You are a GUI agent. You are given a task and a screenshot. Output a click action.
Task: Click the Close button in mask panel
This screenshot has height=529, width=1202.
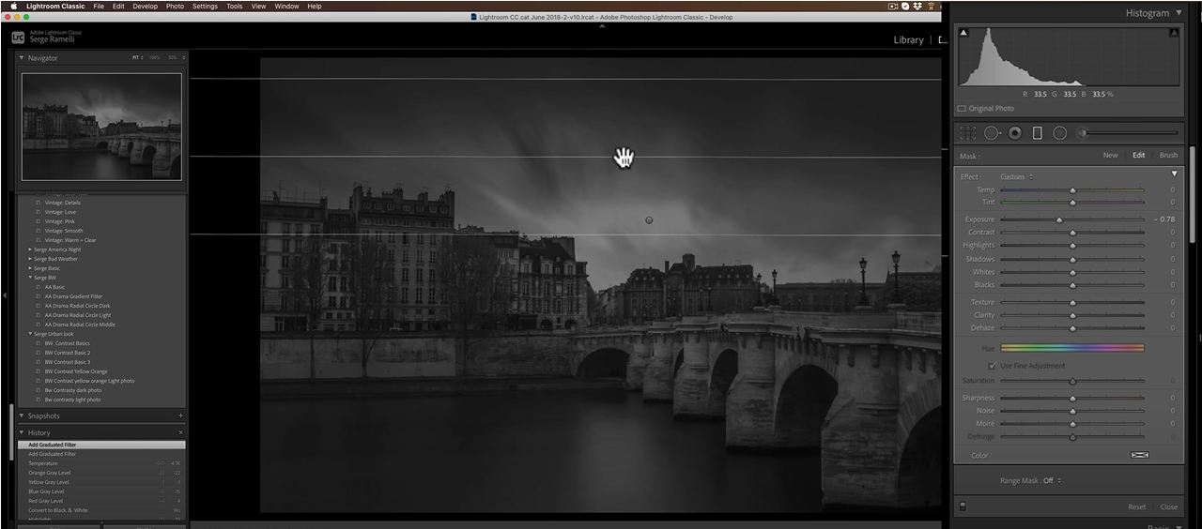tap(1169, 507)
